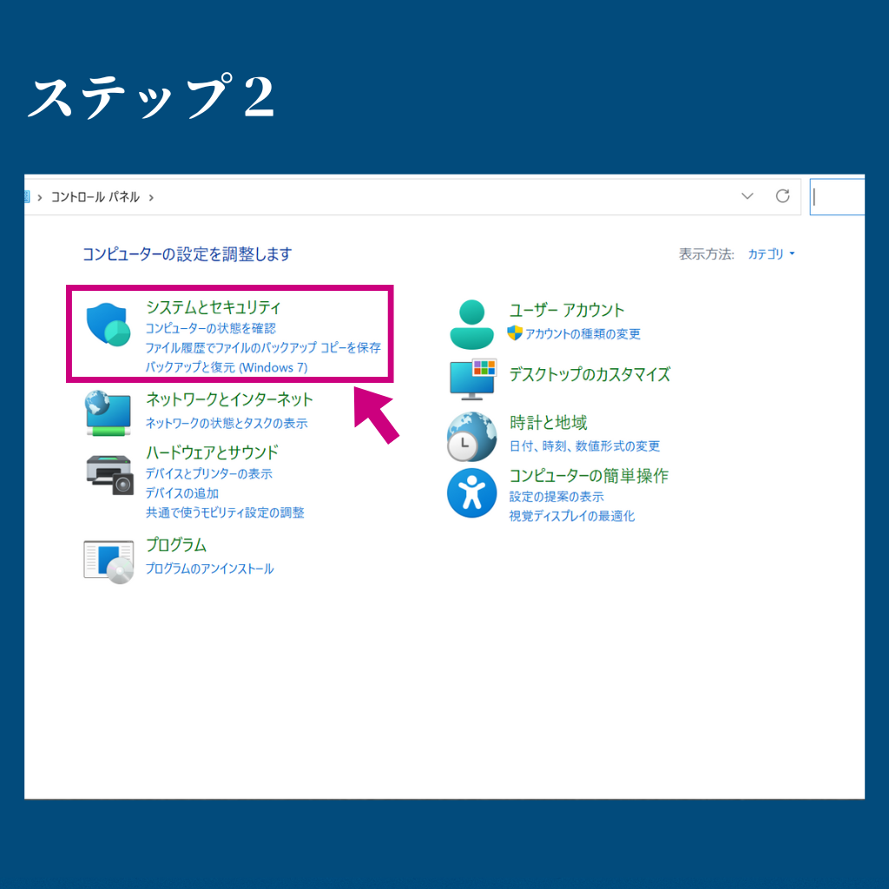Click コントロール パネル breadcrumb
Image resolution: width=889 pixels, height=889 pixels.
pos(95,197)
